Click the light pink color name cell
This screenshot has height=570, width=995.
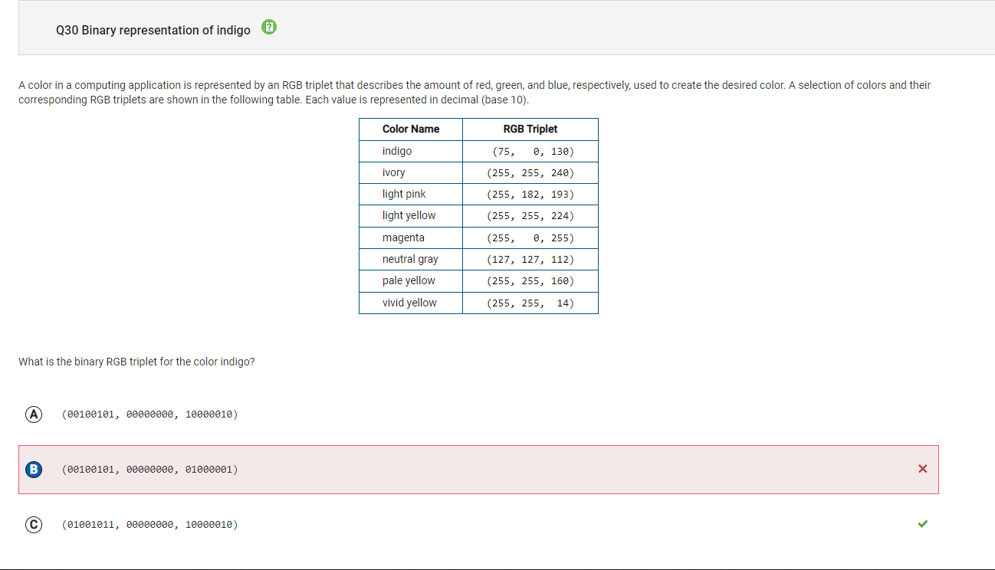(411, 194)
